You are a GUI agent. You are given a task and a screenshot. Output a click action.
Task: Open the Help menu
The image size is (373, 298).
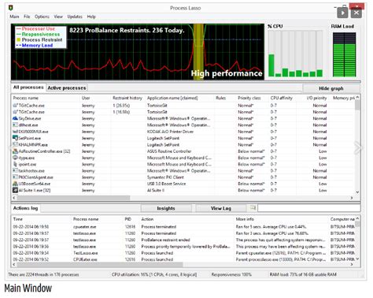pyautogui.click(x=91, y=17)
